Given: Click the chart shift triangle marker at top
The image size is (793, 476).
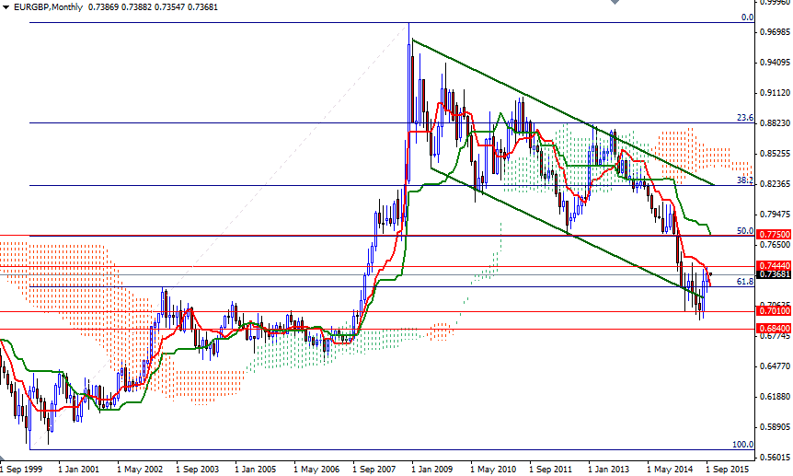Looking at the screenshot, I should click(615, 2).
